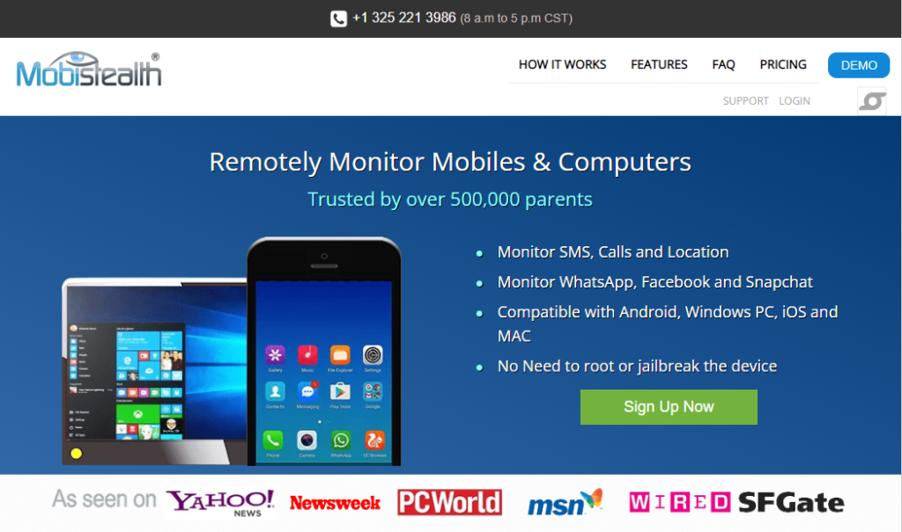The width and height of the screenshot is (902, 532).
Task: Open the PRICING page
Action: click(783, 64)
